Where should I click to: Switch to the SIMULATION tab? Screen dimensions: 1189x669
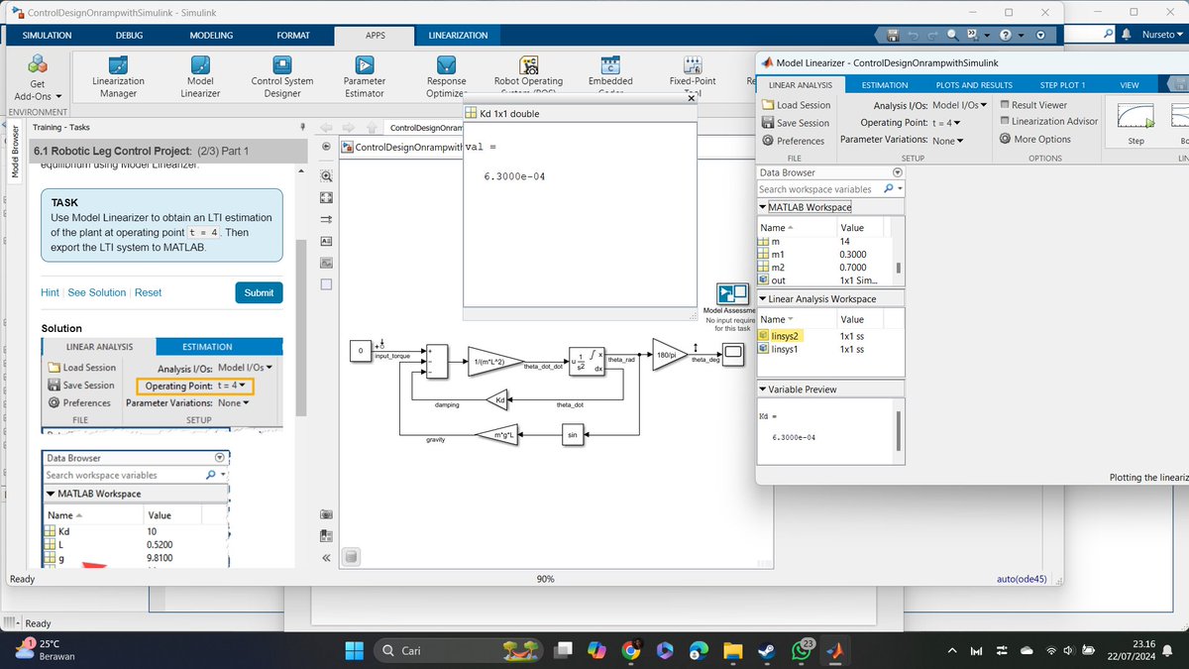(x=47, y=35)
